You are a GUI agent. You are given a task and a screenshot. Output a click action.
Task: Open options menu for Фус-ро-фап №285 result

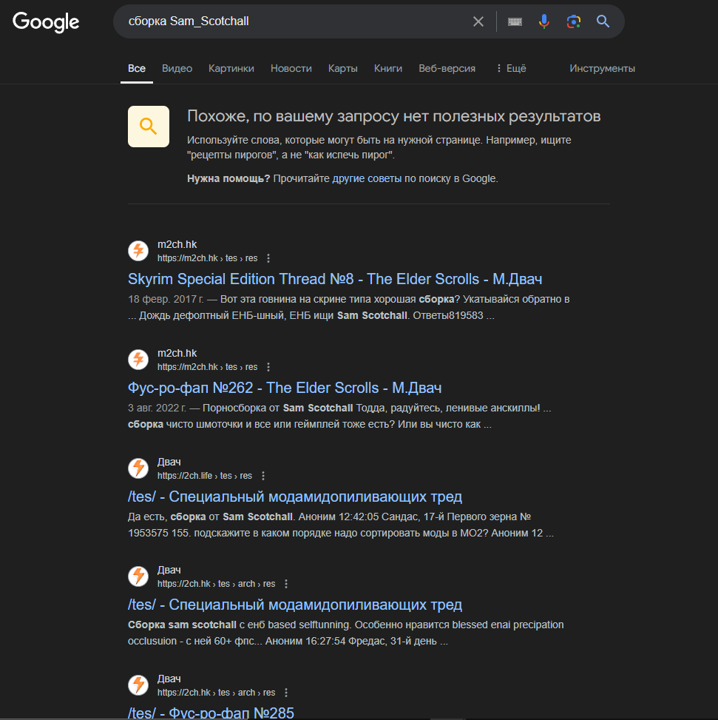(286, 693)
